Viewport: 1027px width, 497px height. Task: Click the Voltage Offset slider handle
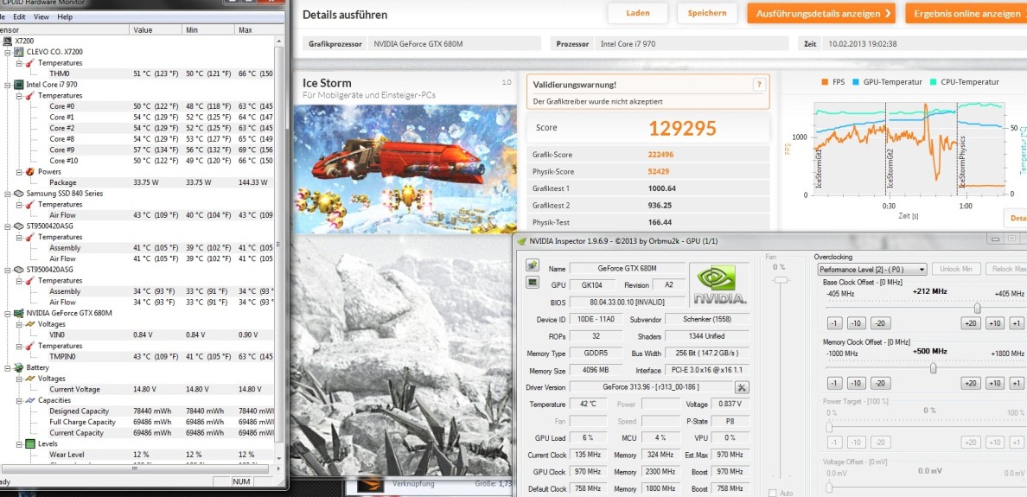pos(828,487)
